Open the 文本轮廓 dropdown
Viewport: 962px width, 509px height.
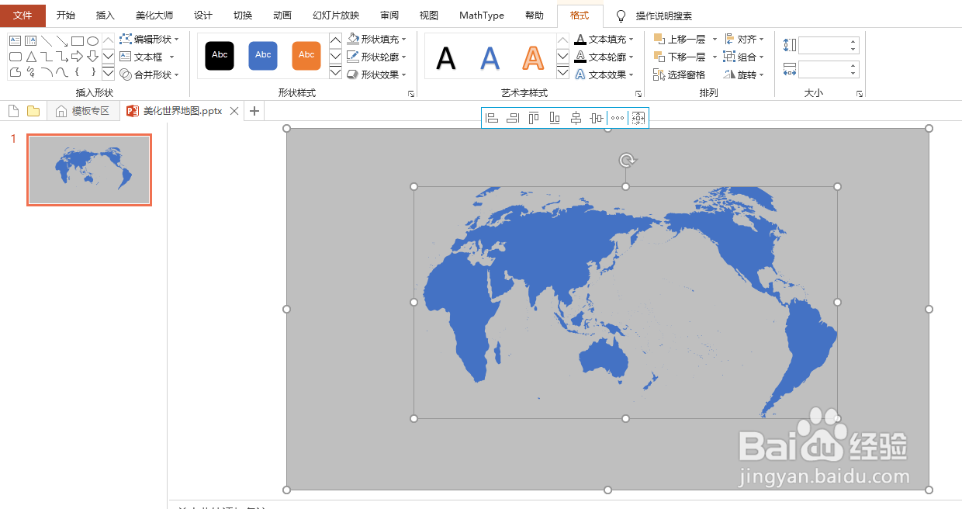604,57
